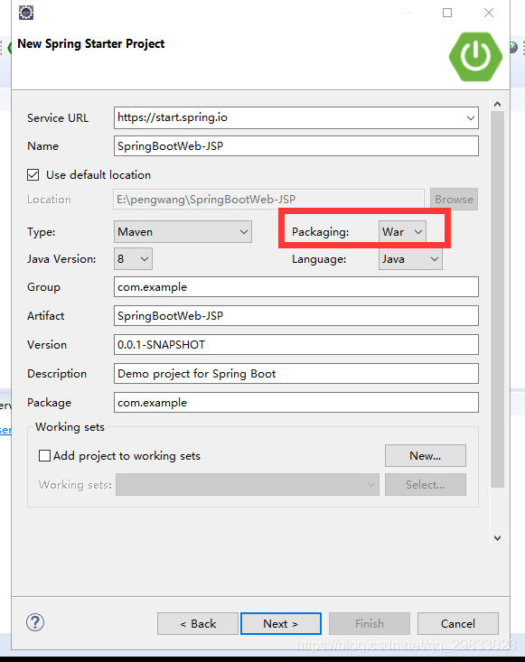Click the Cancel button
This screenshot has height=662, width=525.
coord(458,623)
